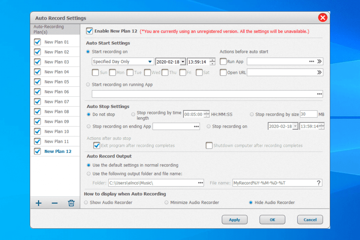Toggle Exit program after recording completes
360x240 pixels.
[97, 146]
